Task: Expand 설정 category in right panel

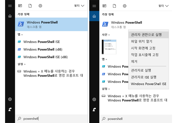Action: point(106,89)
